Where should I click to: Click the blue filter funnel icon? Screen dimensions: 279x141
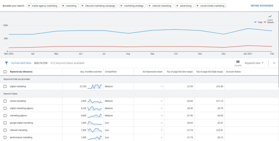(7, 63)
